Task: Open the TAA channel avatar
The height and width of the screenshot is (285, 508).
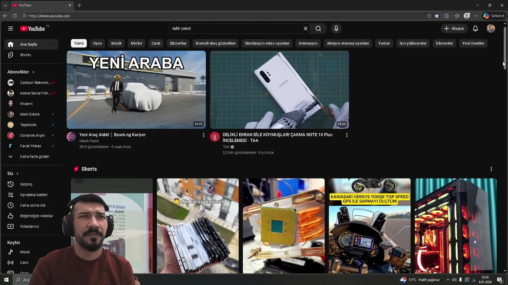Action: pos(215,137)
